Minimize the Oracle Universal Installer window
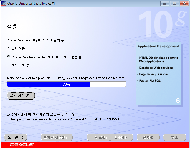 point(165,4)
